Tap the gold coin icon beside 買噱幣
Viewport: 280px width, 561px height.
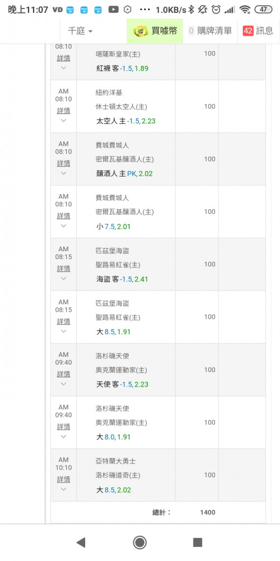(x=141, y=31)
